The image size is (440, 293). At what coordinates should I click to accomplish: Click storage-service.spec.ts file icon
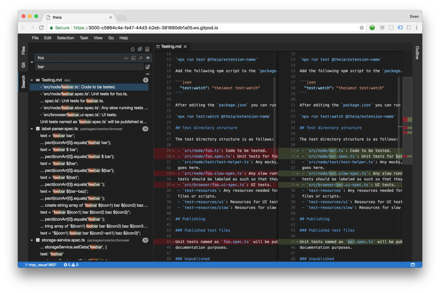point(38,240)
